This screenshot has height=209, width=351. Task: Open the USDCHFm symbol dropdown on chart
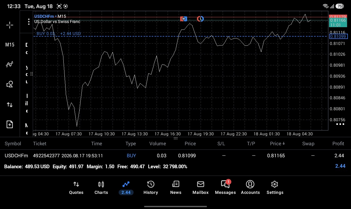45,16
